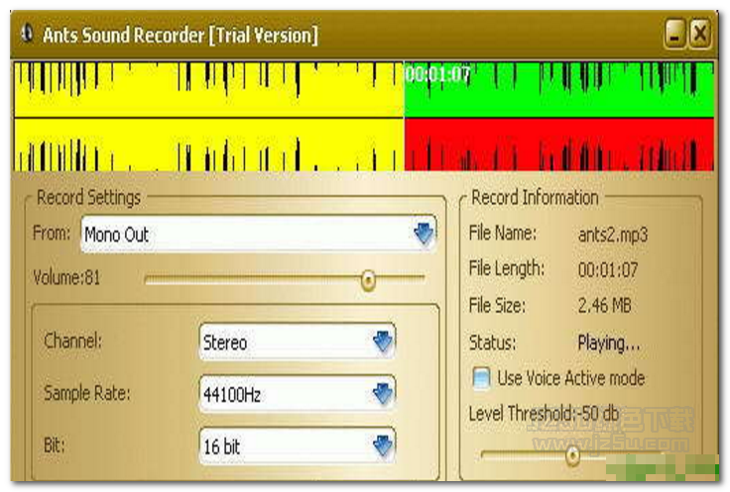This screenshot has width=730, height=492.
Task: Click the 16 bit value field
Action: tap(297, 446)
